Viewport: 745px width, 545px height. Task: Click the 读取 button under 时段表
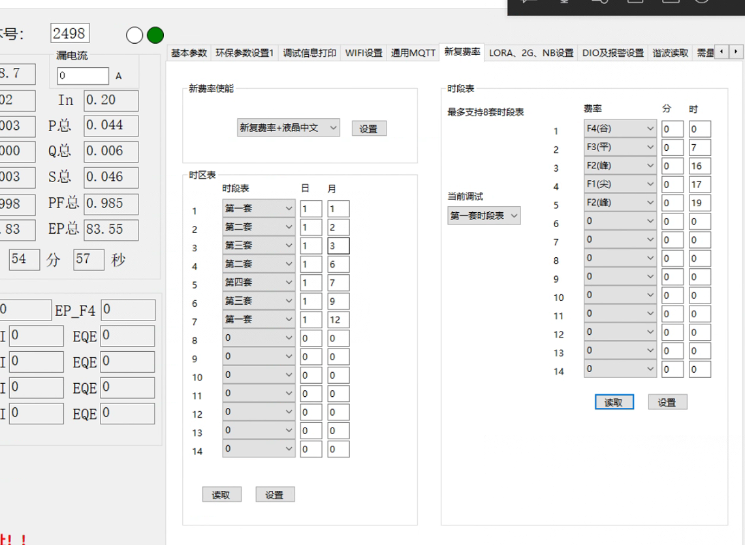tap(613, 401)
